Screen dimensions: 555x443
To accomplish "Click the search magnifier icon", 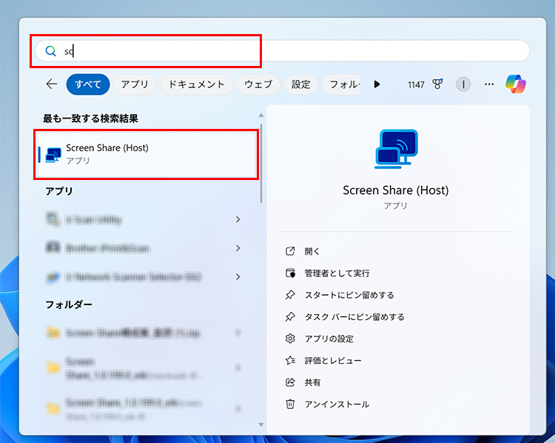I will 50,51.
